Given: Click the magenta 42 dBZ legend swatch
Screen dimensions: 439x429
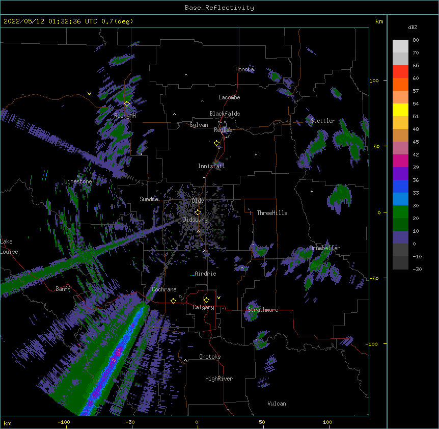Looking at the screenshot, I should click(400, 160).
